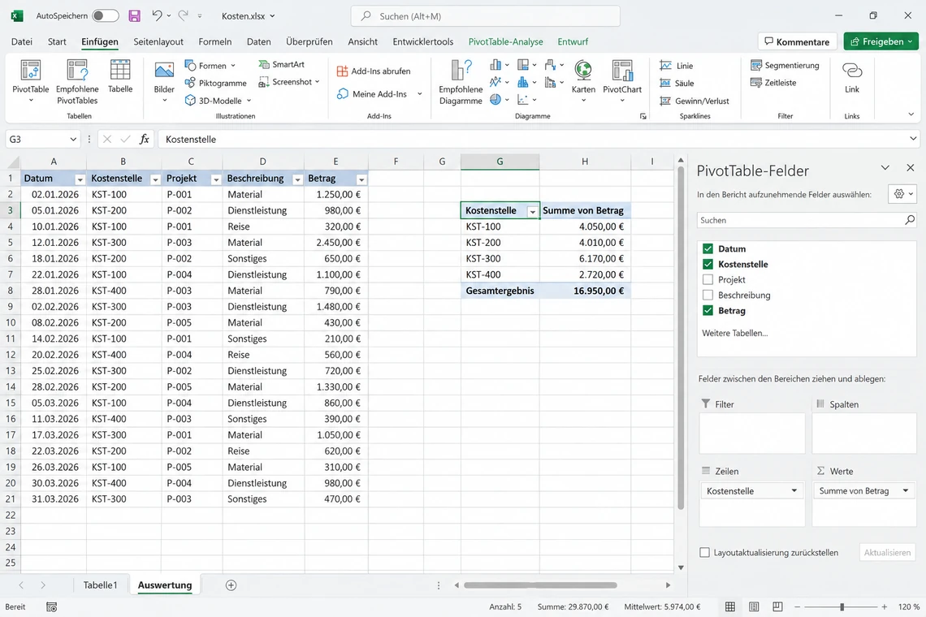Open the PivotTable insert button
926x617 pixels.
click(31, 81)
